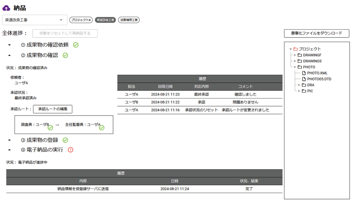Click the DRAWINGF folder icon
351x200 pixels.
tap(299, 55)
